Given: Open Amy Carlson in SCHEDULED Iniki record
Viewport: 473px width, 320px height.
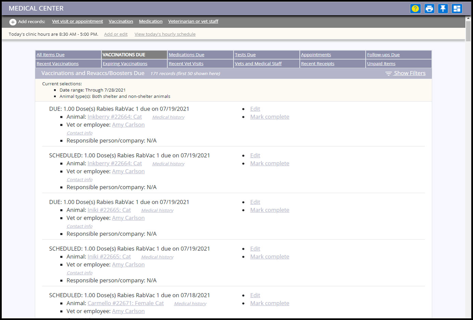Looking at the screenshot, I should point(128,264).
